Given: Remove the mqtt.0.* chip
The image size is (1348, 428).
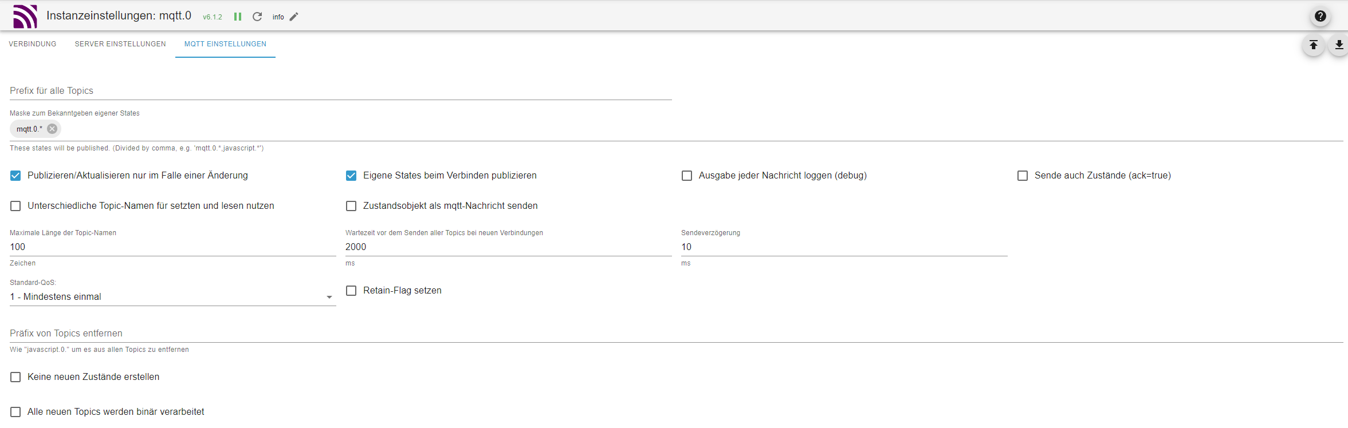Looking at the screenshot, I should (x=52, y=129).
